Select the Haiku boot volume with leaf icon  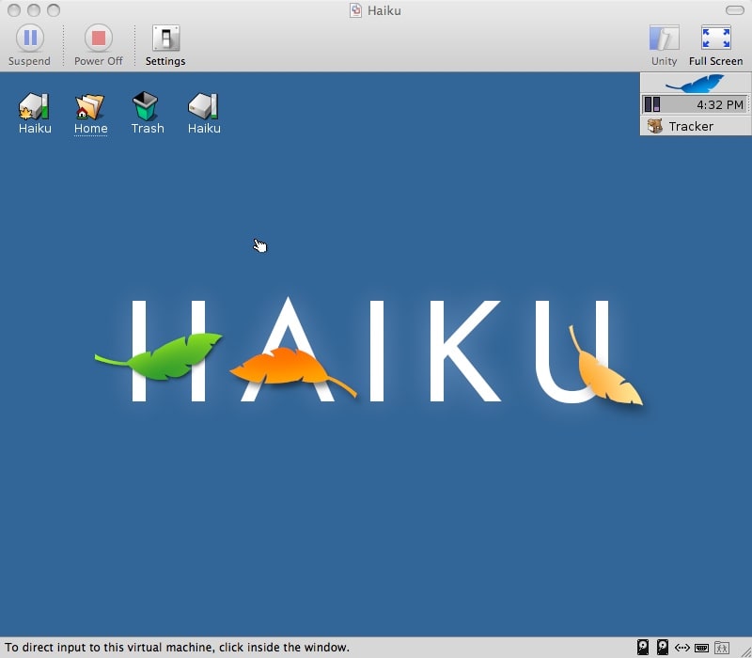35,113
